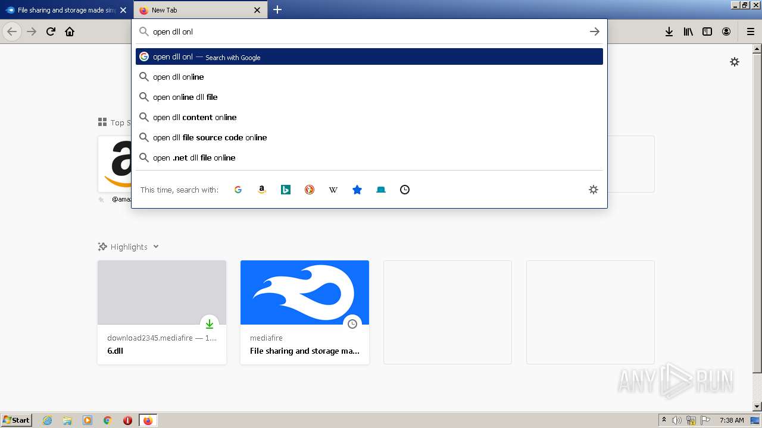Go to the Firefox home page
This screenshot has width=762, height=428.
point(70,32)
